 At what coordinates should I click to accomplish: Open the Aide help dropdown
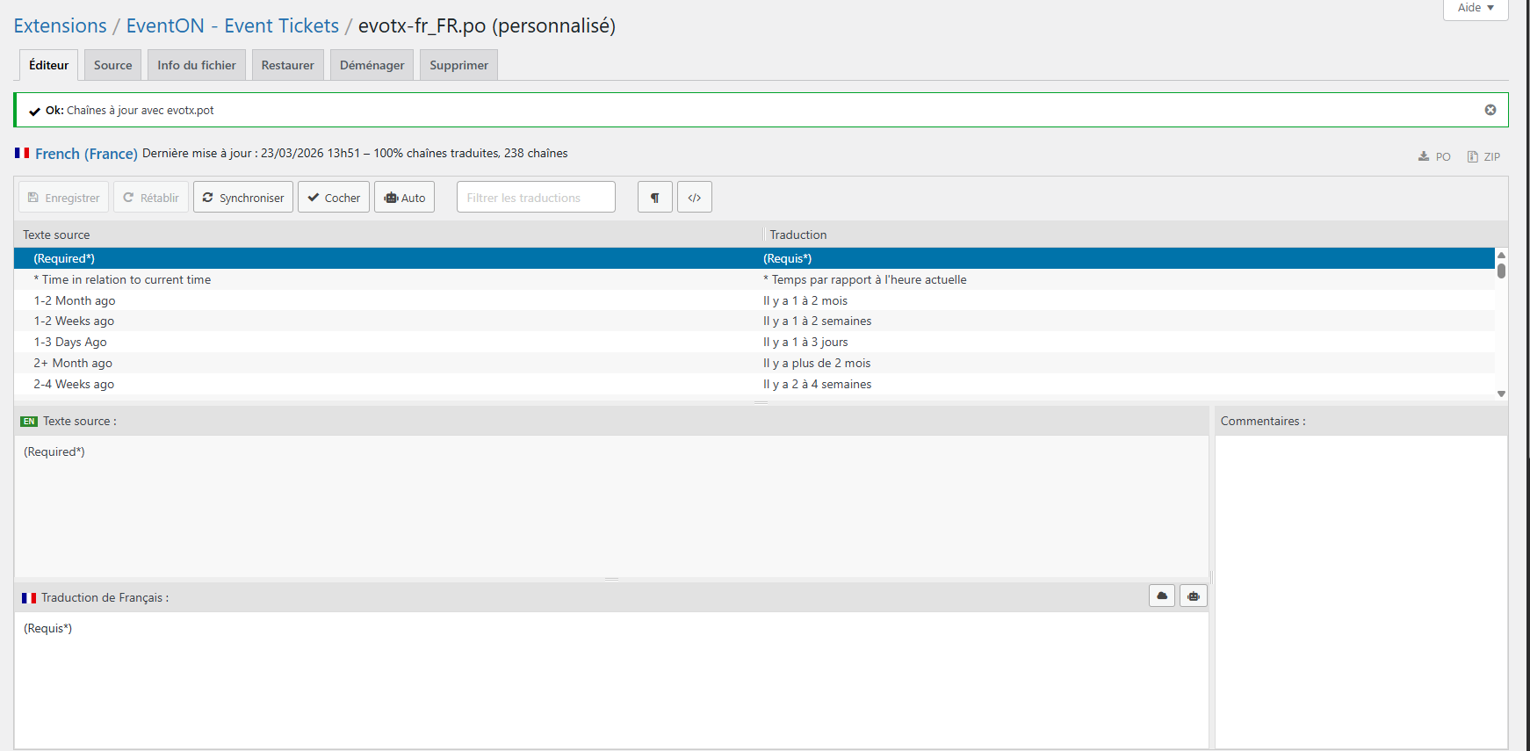pyautogui.click(x=1476, y=8)
